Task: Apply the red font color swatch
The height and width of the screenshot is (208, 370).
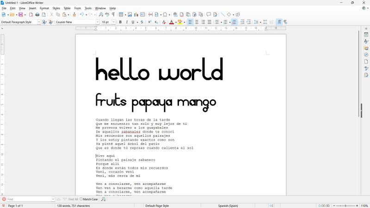Action: [172, 22]
